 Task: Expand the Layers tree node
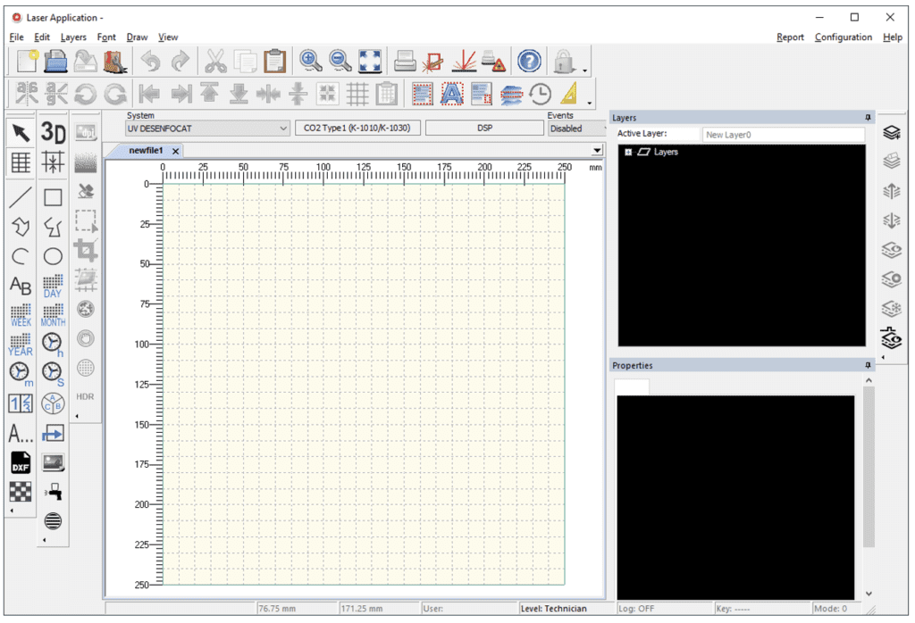pyautogui.click(x=628, y=152)
